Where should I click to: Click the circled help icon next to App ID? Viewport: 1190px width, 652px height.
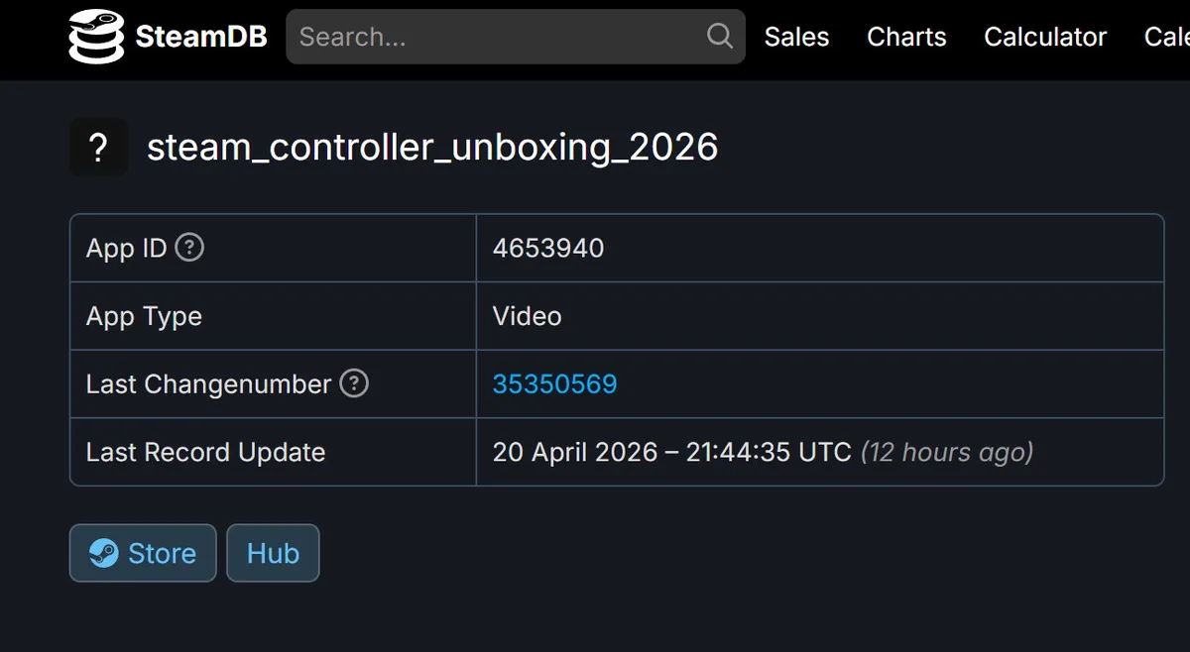[x=189, y=248]
